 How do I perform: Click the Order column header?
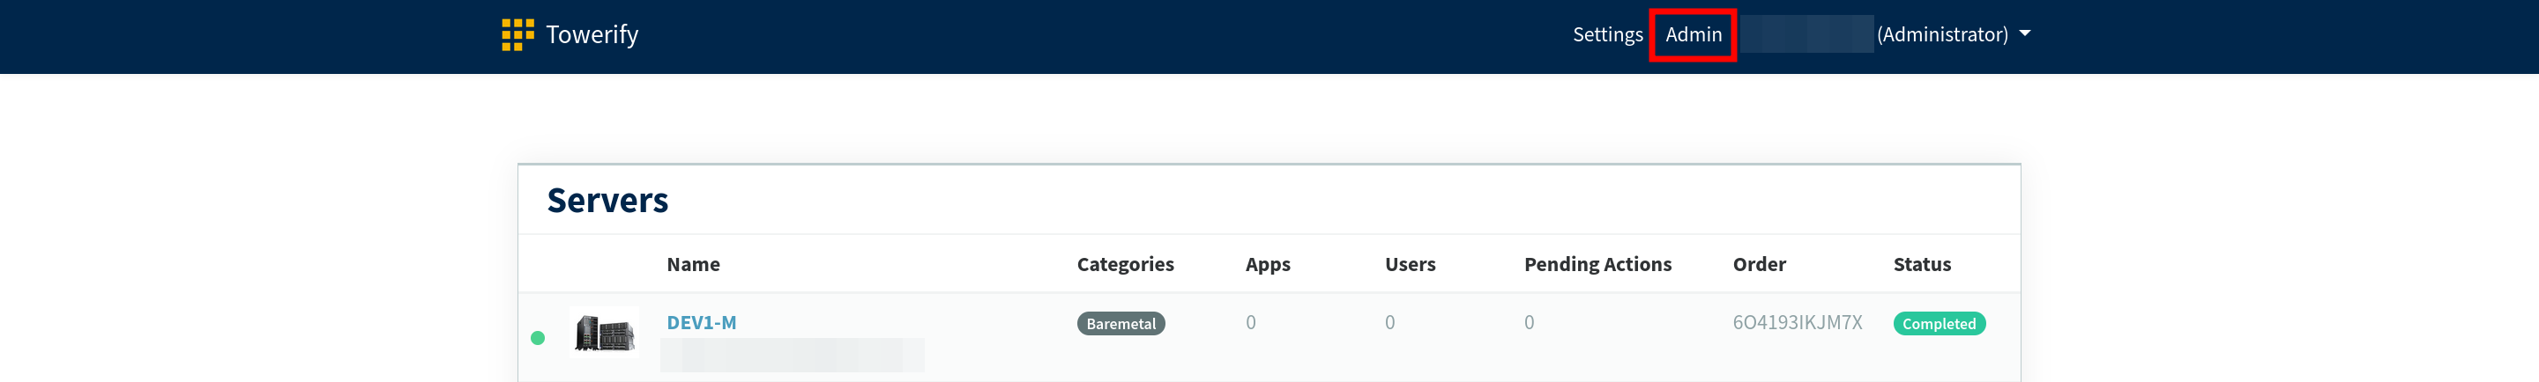pyautogui.click(x=1759, y=264)
